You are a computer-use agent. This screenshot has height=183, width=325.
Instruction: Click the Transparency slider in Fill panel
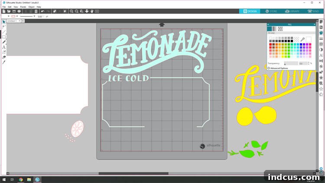tap(291, 63)
